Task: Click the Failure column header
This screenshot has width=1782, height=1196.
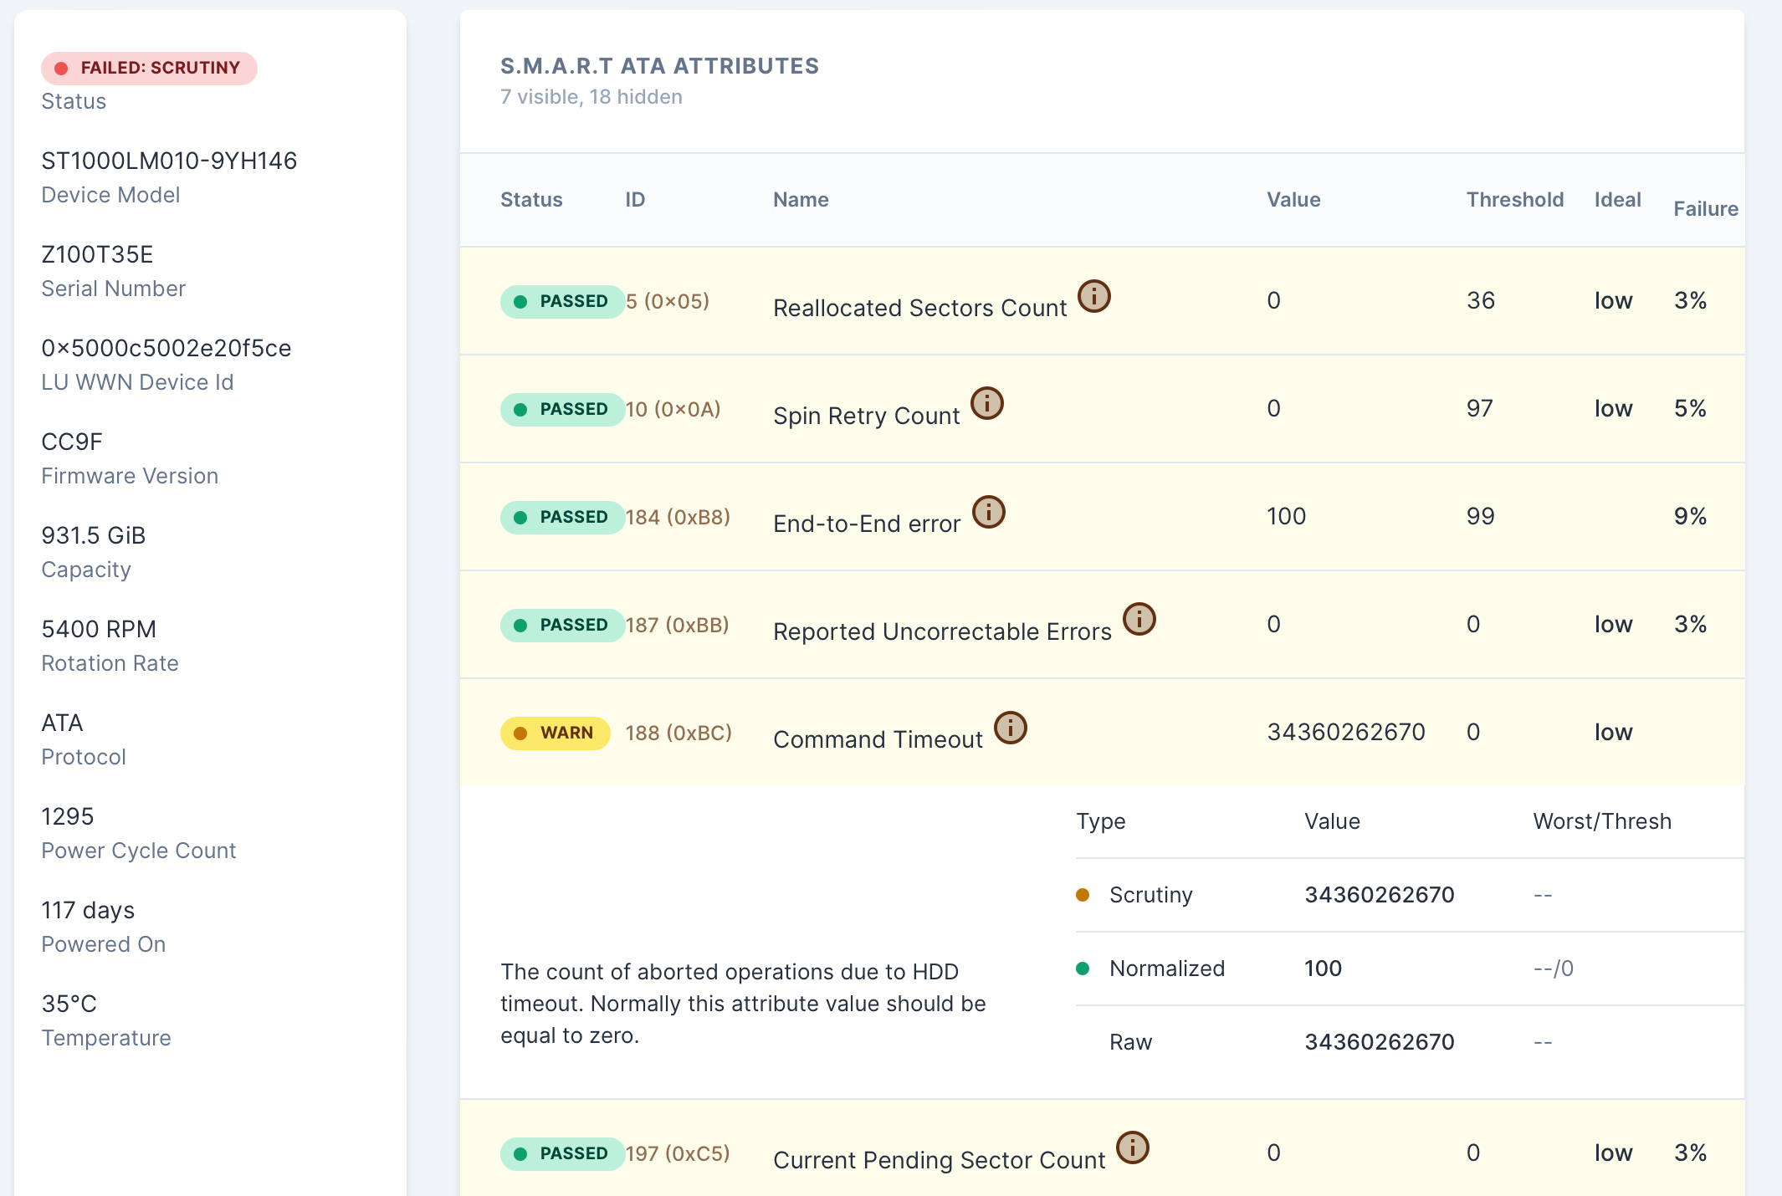Action: pyautogui.click(x=1705, y=209)
